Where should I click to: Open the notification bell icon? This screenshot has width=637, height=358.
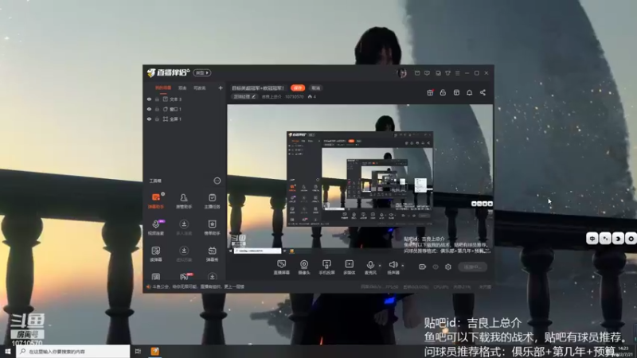469,92
